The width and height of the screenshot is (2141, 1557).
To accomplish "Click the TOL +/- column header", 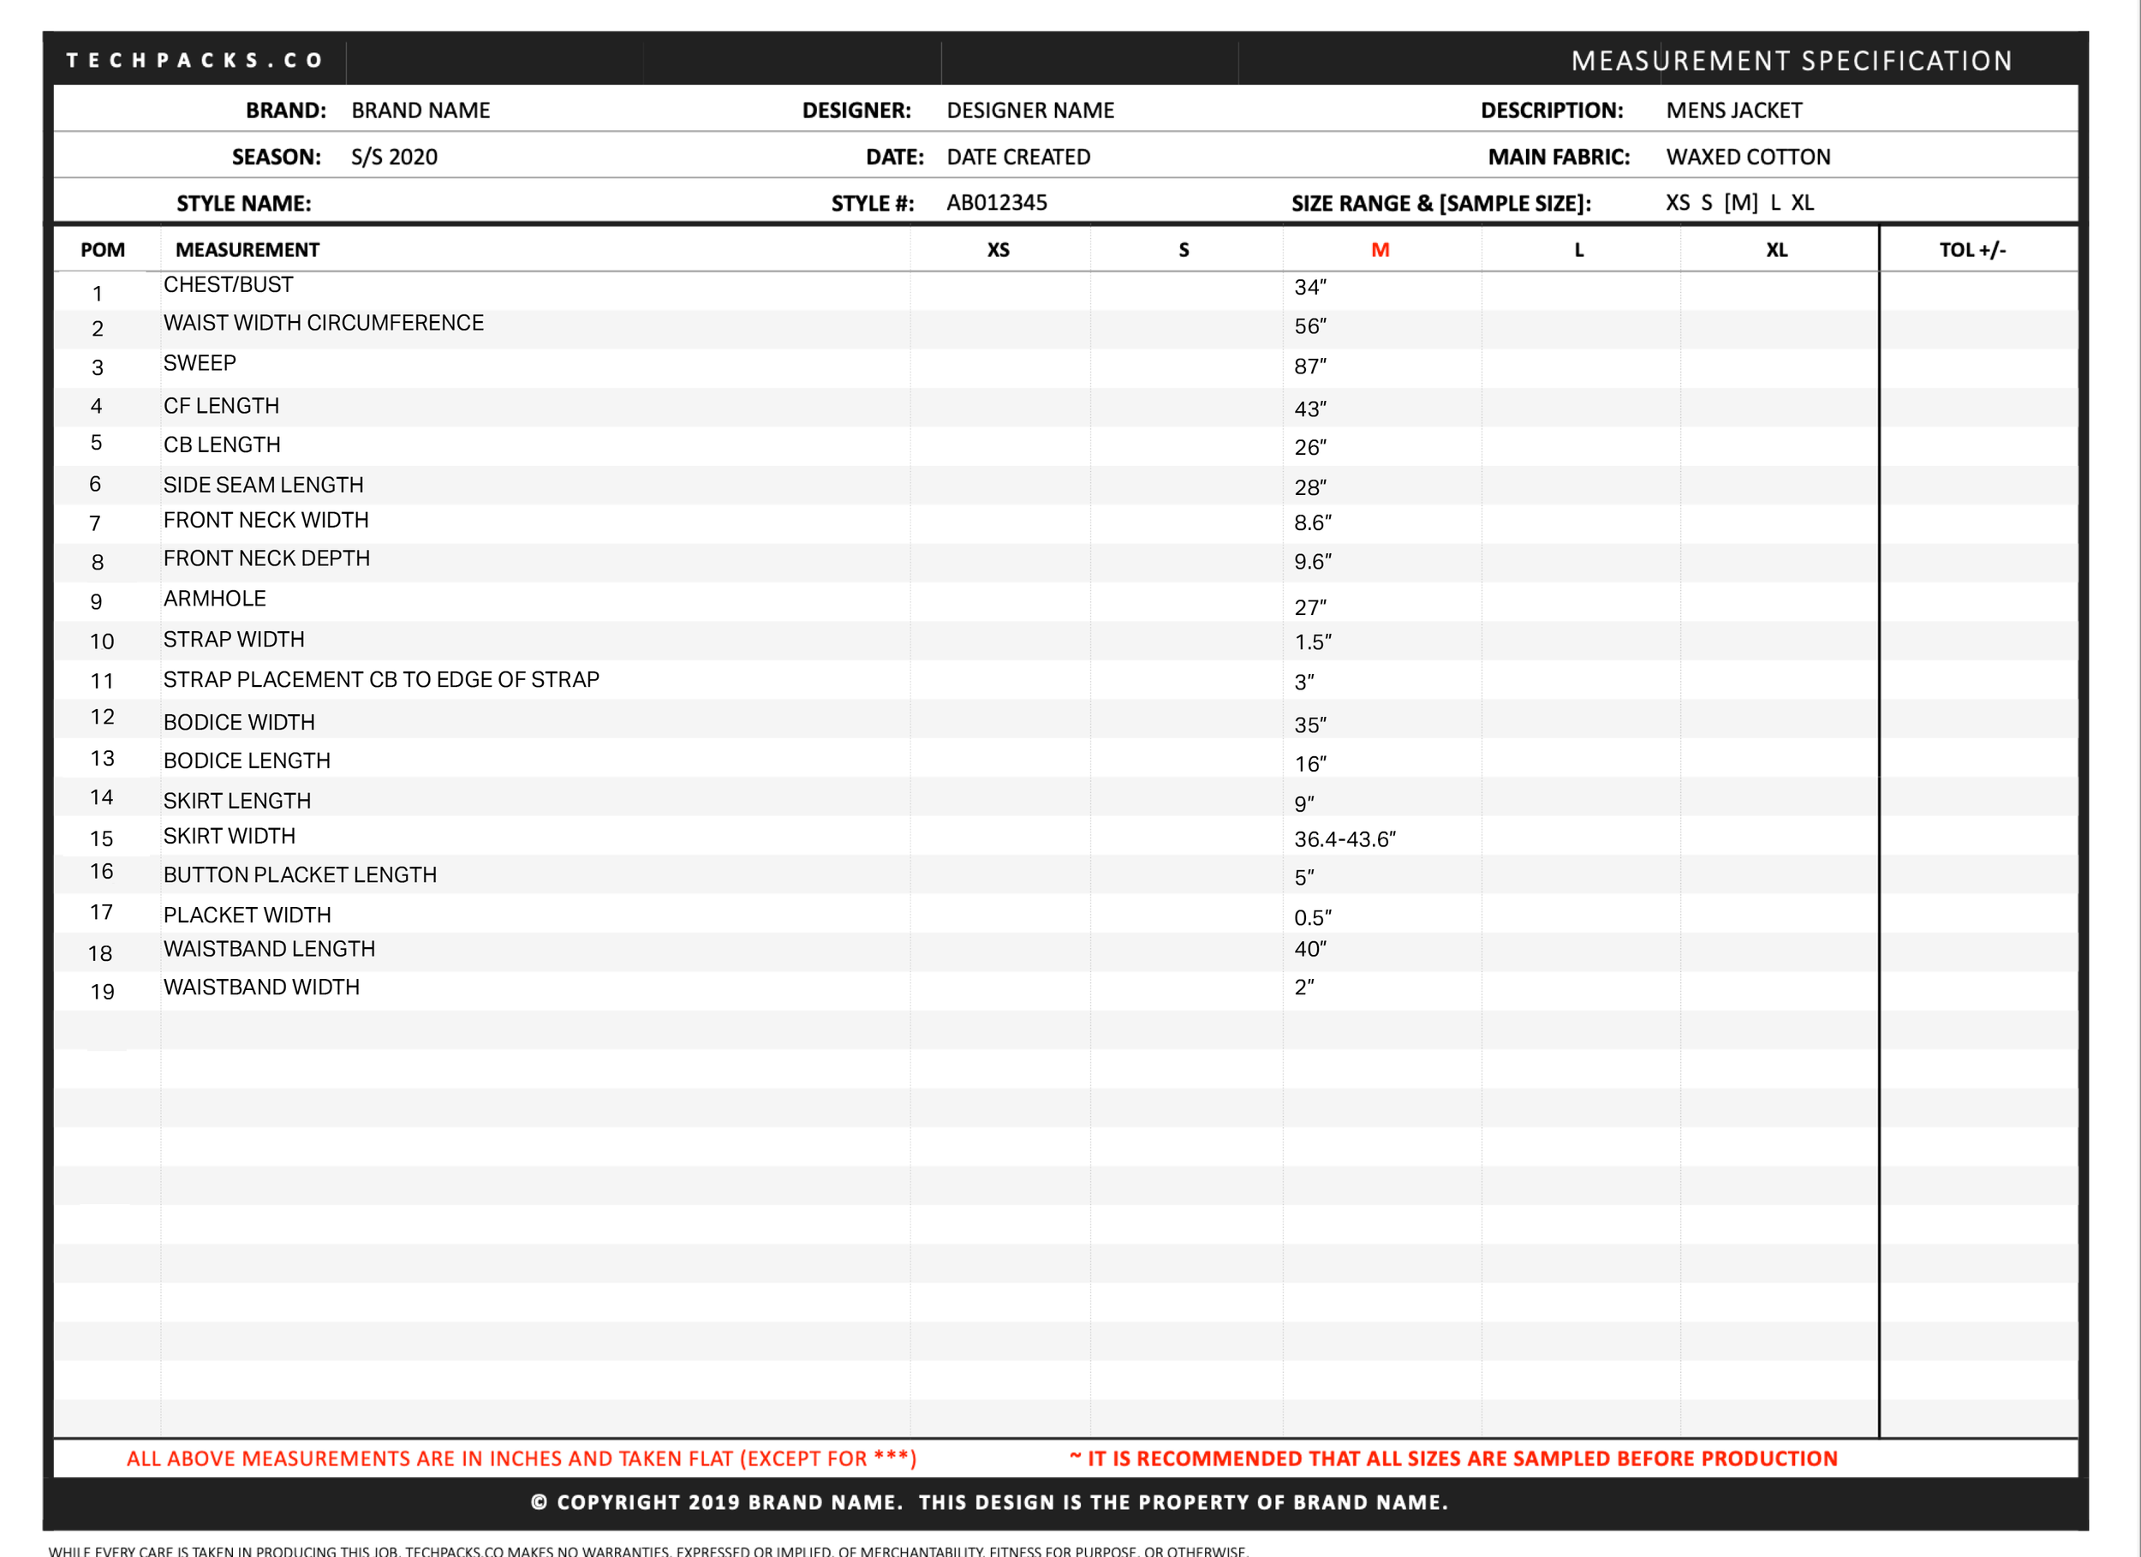I will click(1972, 250).
